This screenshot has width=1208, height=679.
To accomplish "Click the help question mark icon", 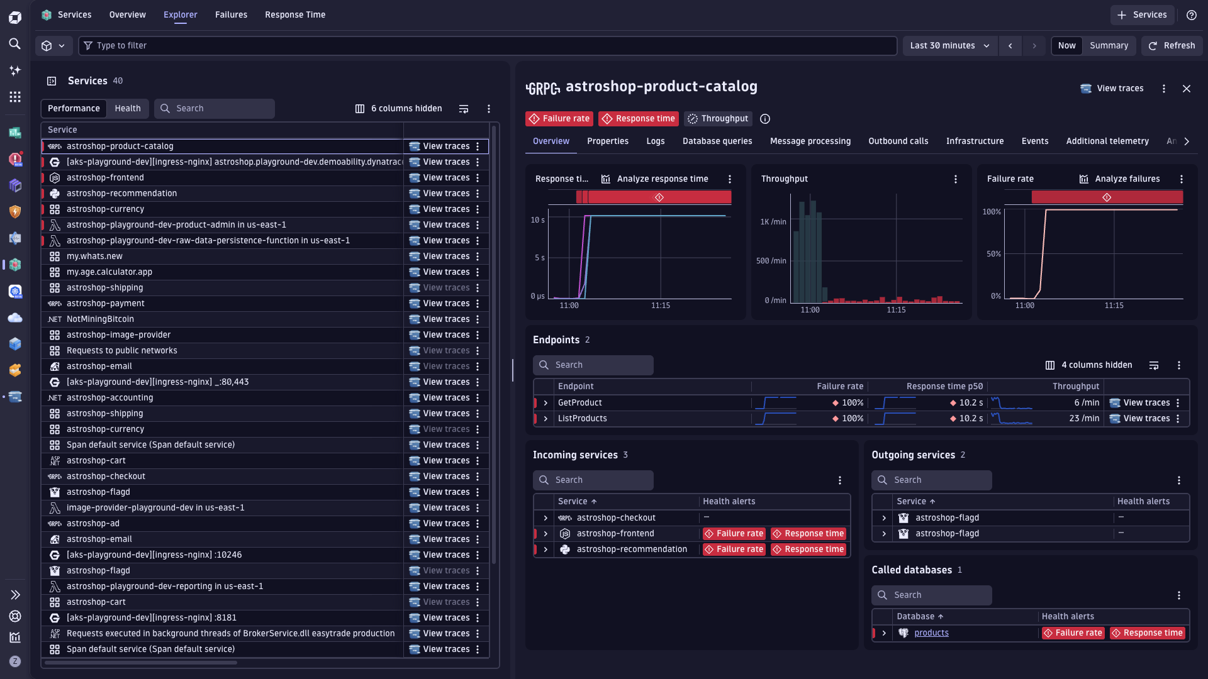I will pyautogui.click(x=1192, y=15).
